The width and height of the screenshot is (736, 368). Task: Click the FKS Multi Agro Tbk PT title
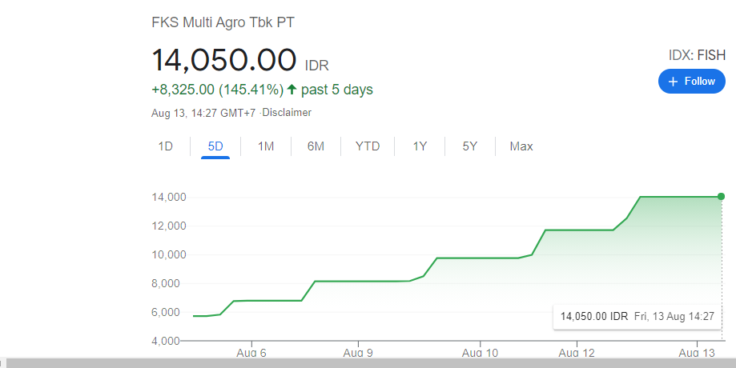point(223,22)
